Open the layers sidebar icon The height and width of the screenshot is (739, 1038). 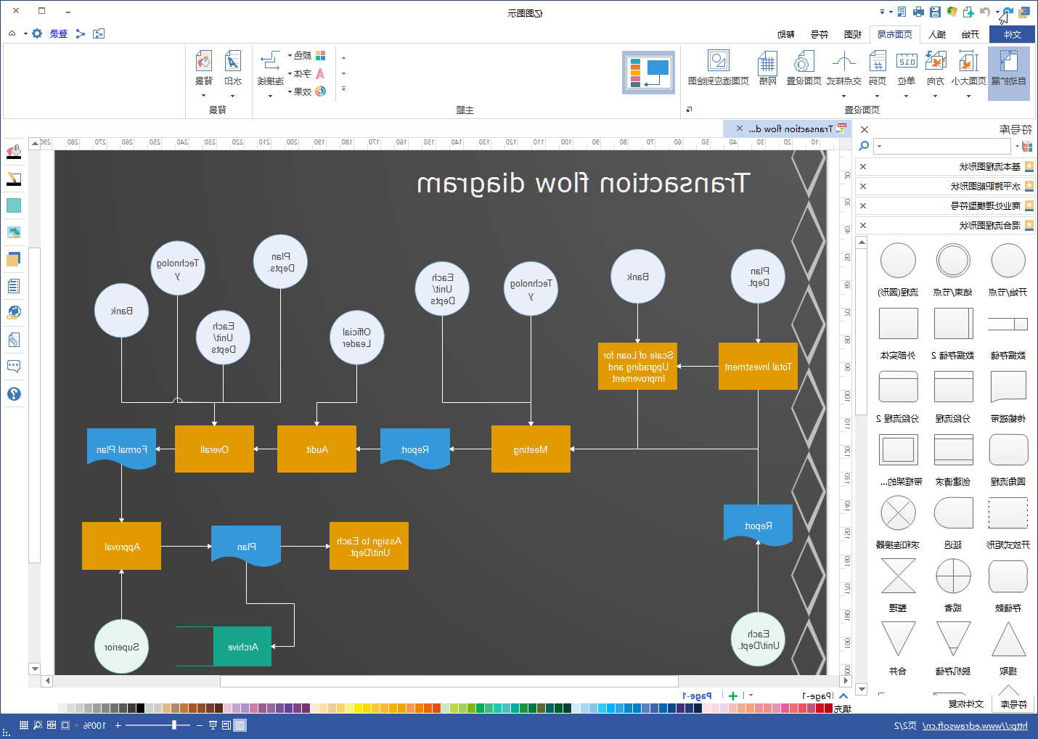pyautogui.click(x=14, y=259)
